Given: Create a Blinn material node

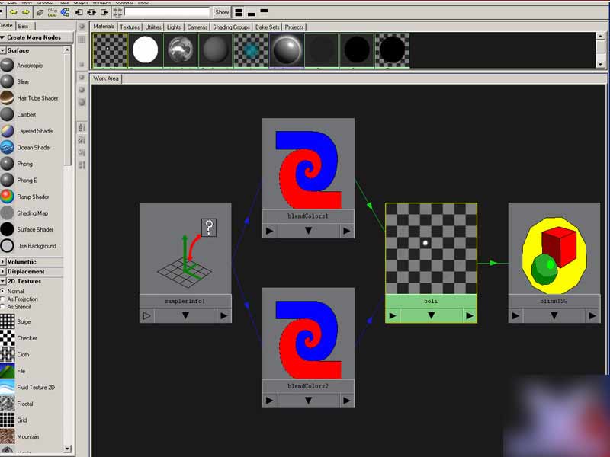Looking at the screenshot, I should click(x=14, y=81).
